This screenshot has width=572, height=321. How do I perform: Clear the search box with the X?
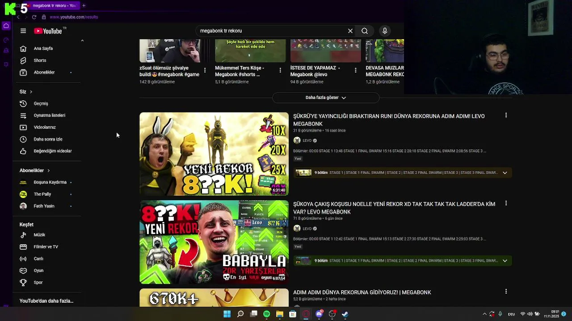pos(350,31)
